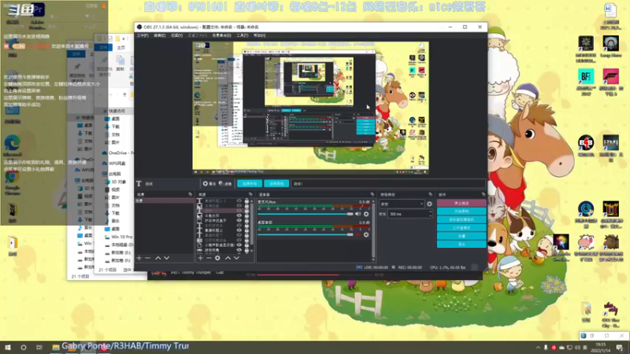
Task: Switch to 主页 tab in File Explorer
Action: 121,47
